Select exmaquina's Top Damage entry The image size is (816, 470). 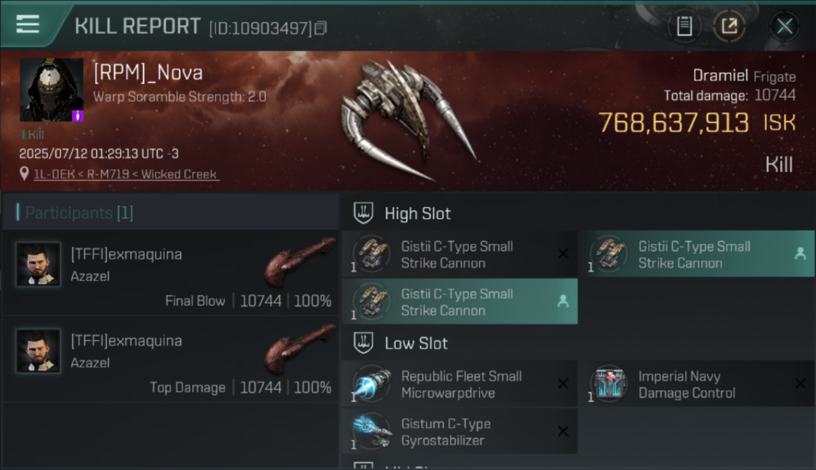coord(170,359)
